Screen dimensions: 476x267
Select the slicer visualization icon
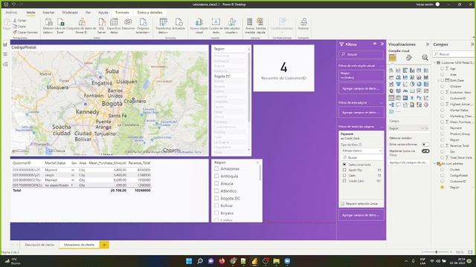tap(391, 98)
